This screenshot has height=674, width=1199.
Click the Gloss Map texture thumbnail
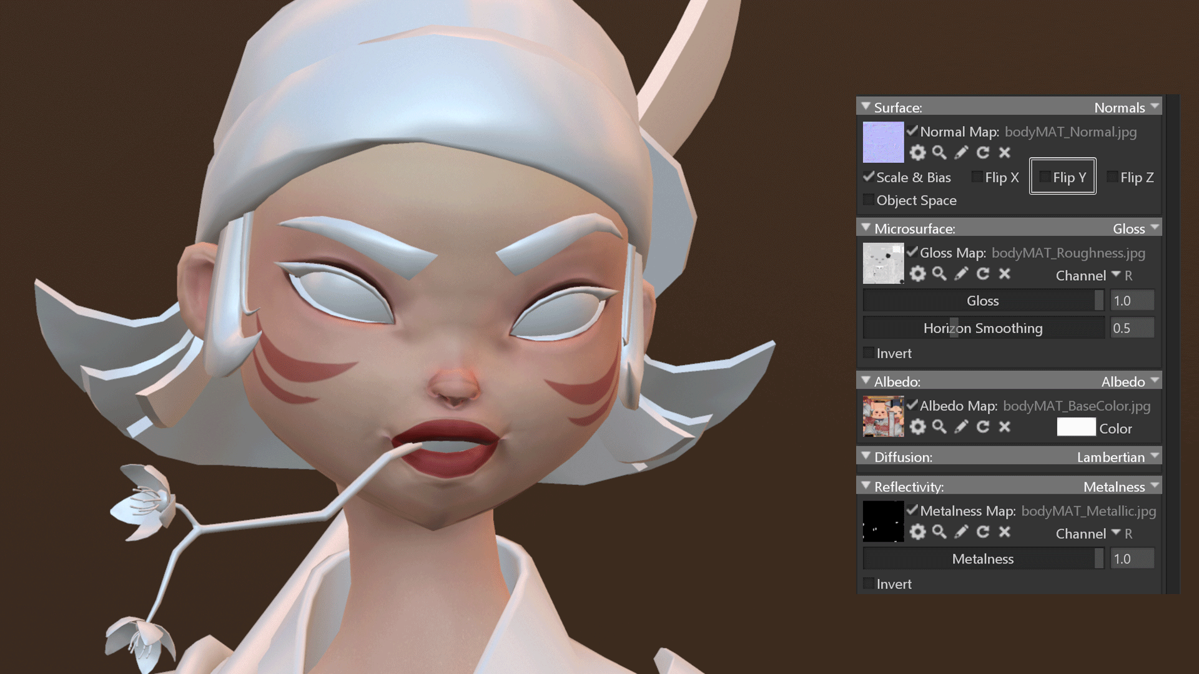883,263
